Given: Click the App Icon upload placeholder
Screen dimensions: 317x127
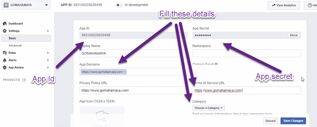Looking at the screenshot, I should pyautogui.click(x=102, y=117).
